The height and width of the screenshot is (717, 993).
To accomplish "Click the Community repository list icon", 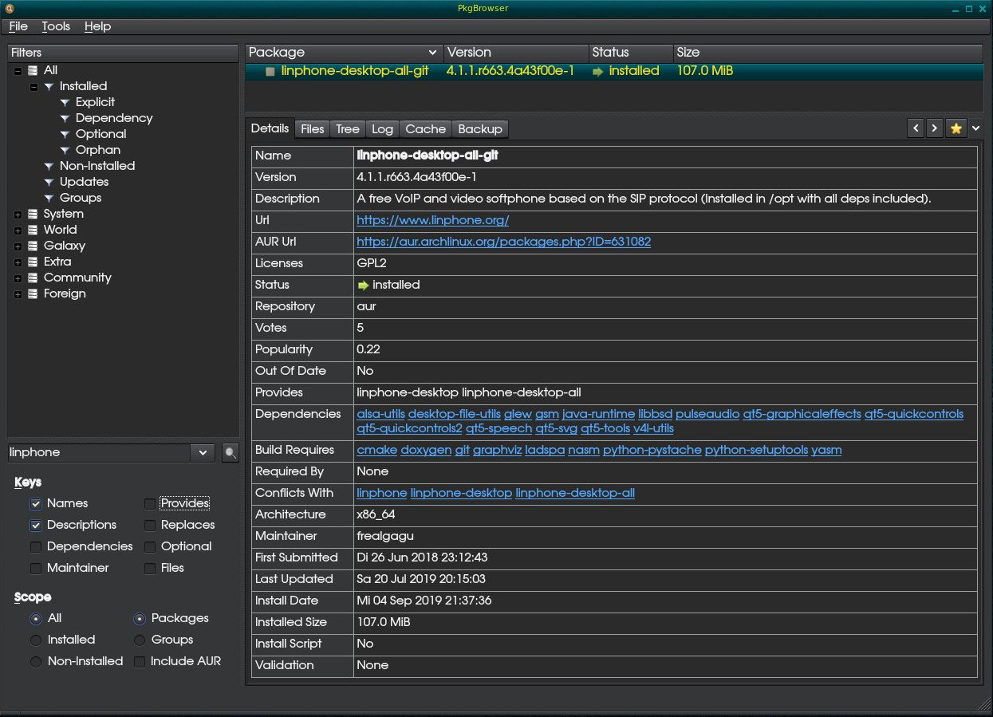I will [x=33, y=278].
